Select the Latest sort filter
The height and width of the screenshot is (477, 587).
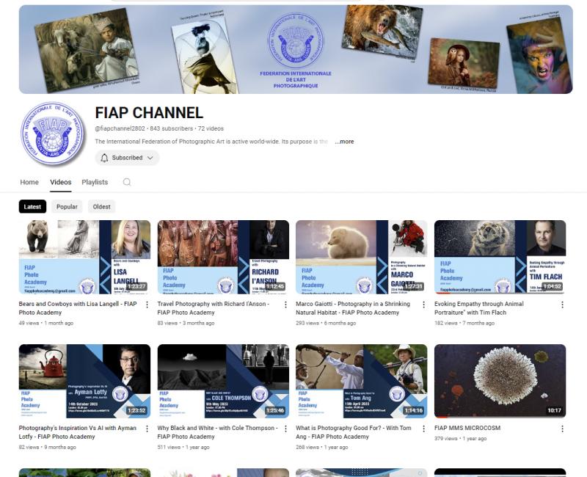pyautogui.click(x=32, y=207)
